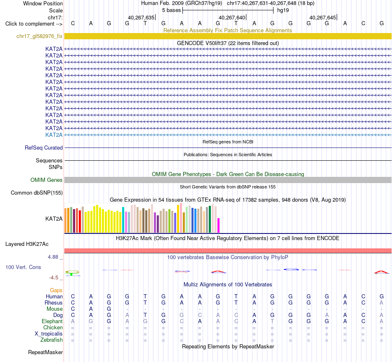Click the 'RefSeq Curated' track label
This screenshot has height=362, width=392.
(x=43, y=148)
